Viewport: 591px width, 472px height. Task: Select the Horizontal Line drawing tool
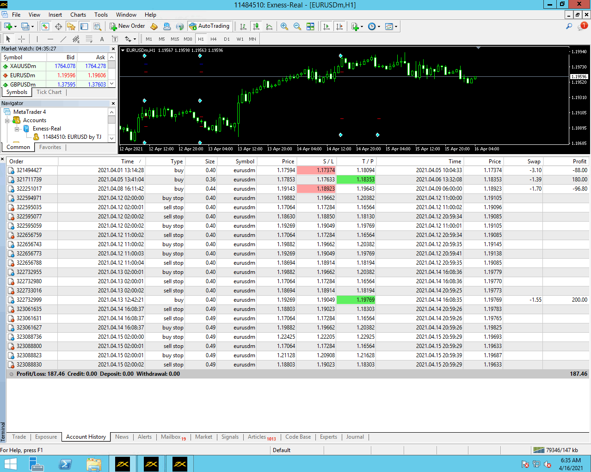coord(50,39)
